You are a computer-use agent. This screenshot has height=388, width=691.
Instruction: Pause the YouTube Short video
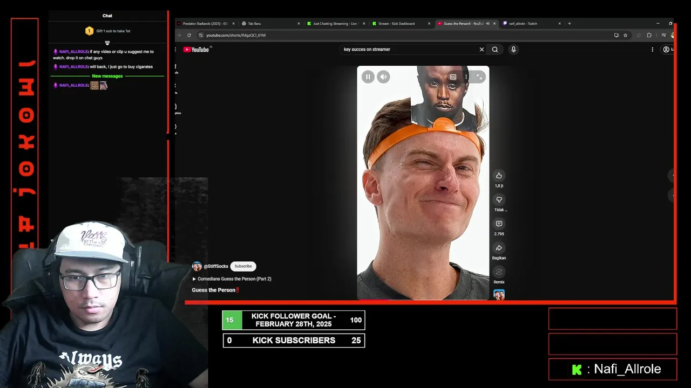(368, 77)
